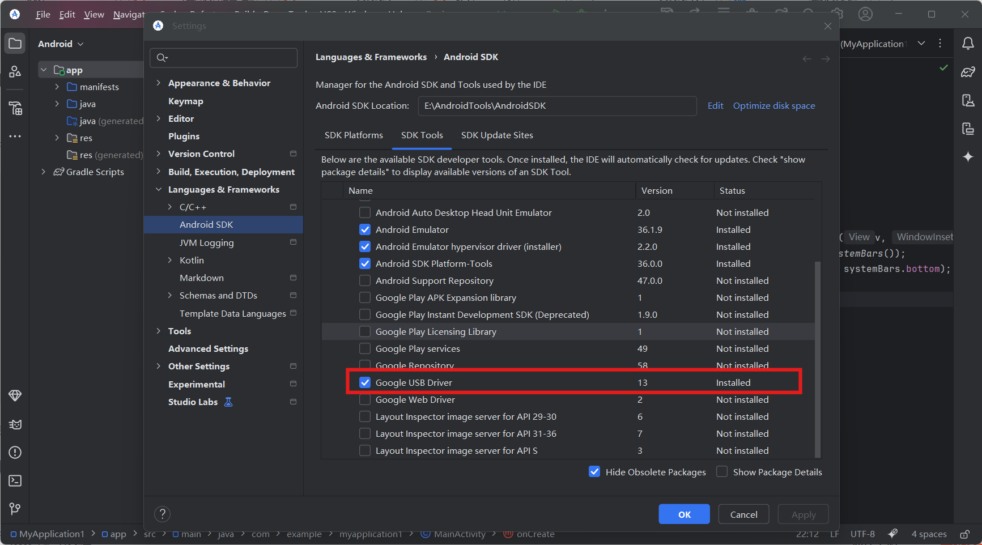Open the Gemini sparkle icon

click(x=968, y=156)
